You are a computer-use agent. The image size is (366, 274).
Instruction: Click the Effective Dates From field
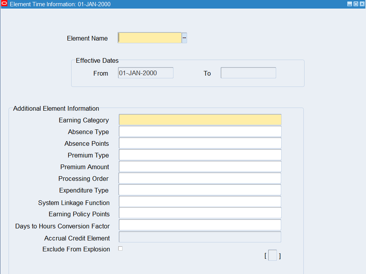pos(145,73)
